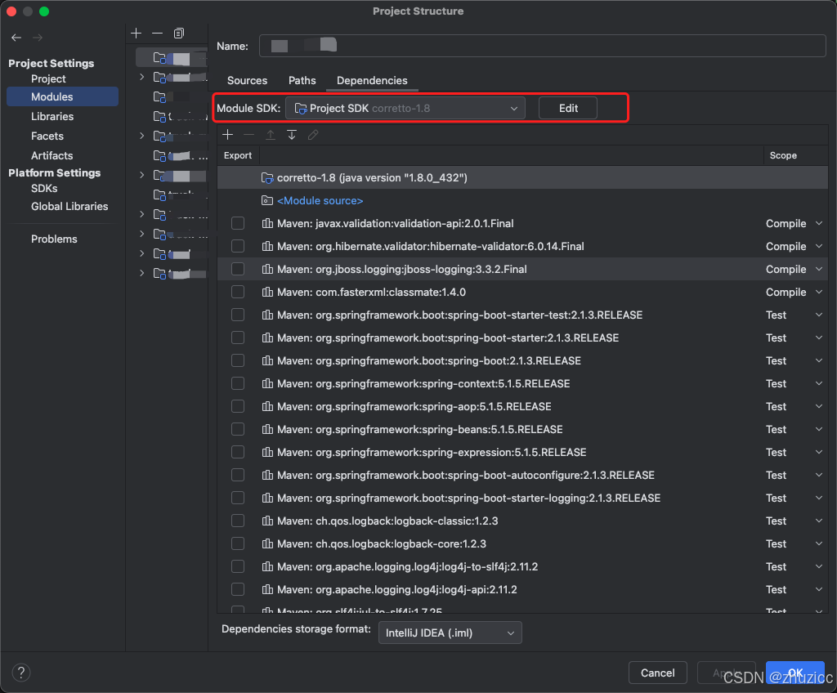Toggle export for log4j-to-slf4j dependency
The image size is (837, 693).
(238, 566)
